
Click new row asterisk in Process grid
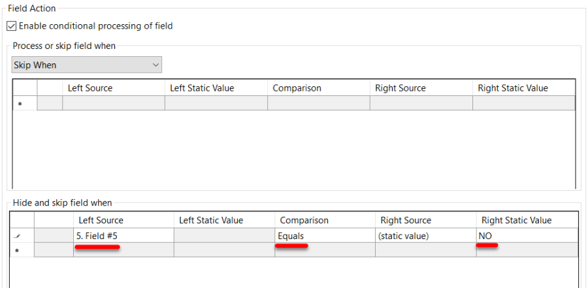point(20,104)
